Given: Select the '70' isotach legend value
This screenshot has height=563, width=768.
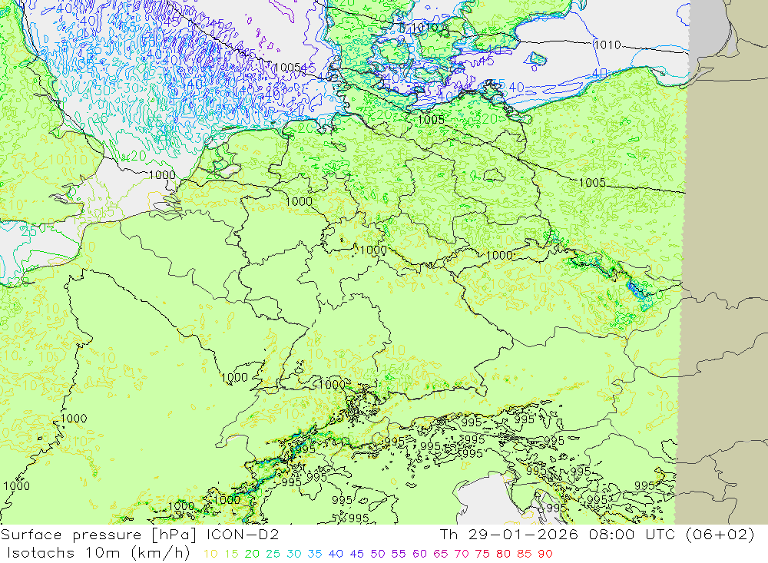Looking at the screenshot, I should [x=462, y=554].
